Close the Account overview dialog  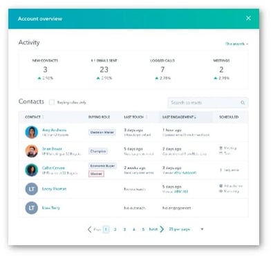click(x=248, y=18)
